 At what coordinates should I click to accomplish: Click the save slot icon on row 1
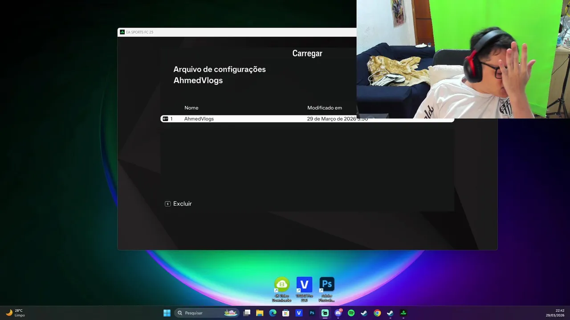click(x=165, y=119)
